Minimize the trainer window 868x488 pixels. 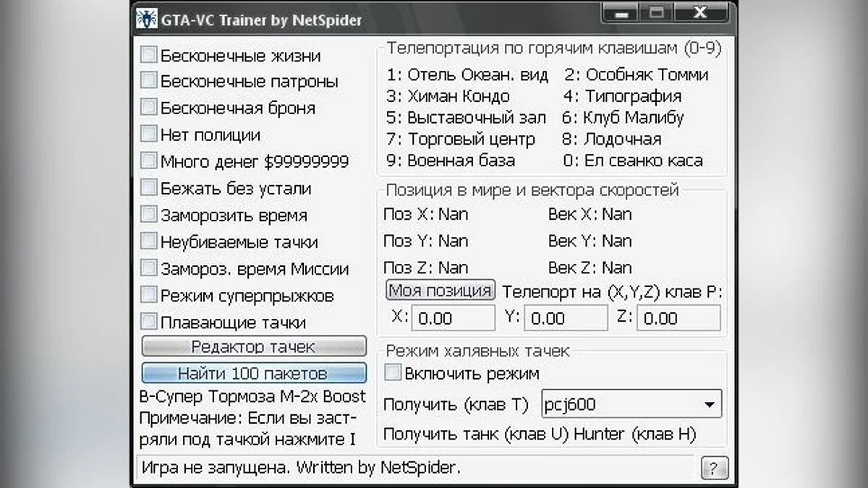coord(621,14)
